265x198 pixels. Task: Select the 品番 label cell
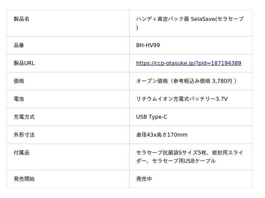click(x=19, y=45)
